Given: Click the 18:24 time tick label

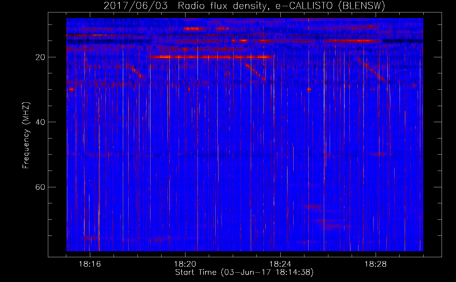Looking at the screenshot, I should pyautogui.click(x=280, y=264).
